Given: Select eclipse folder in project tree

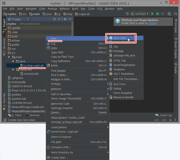Looking at the screenshot, I should [14, 40].
